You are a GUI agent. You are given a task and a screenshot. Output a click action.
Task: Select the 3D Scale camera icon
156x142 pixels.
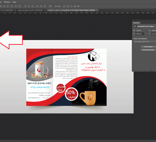(79, 6)
